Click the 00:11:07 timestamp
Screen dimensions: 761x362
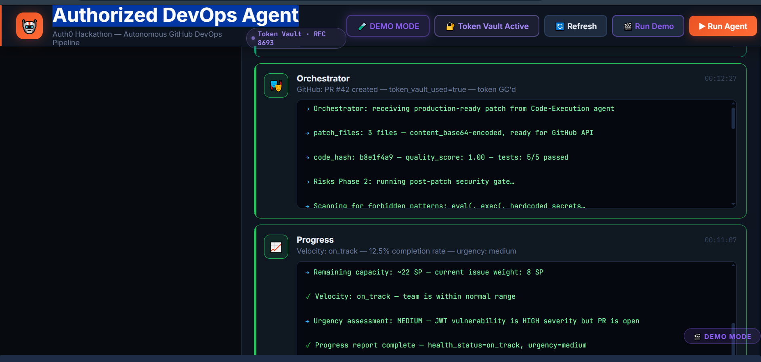click(x=721, y=240)
